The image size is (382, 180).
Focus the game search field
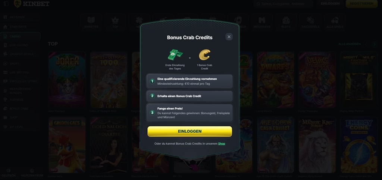[x=283, y=4]
